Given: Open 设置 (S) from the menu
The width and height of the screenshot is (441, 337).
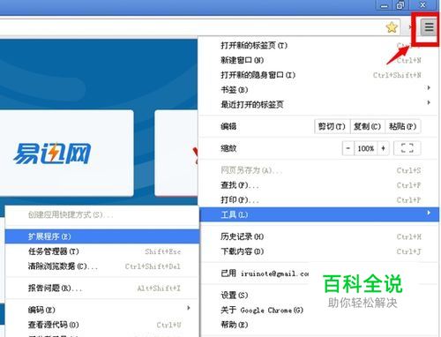Looking at the screenshot, I should pyautogui.click(x=319, y=295).
